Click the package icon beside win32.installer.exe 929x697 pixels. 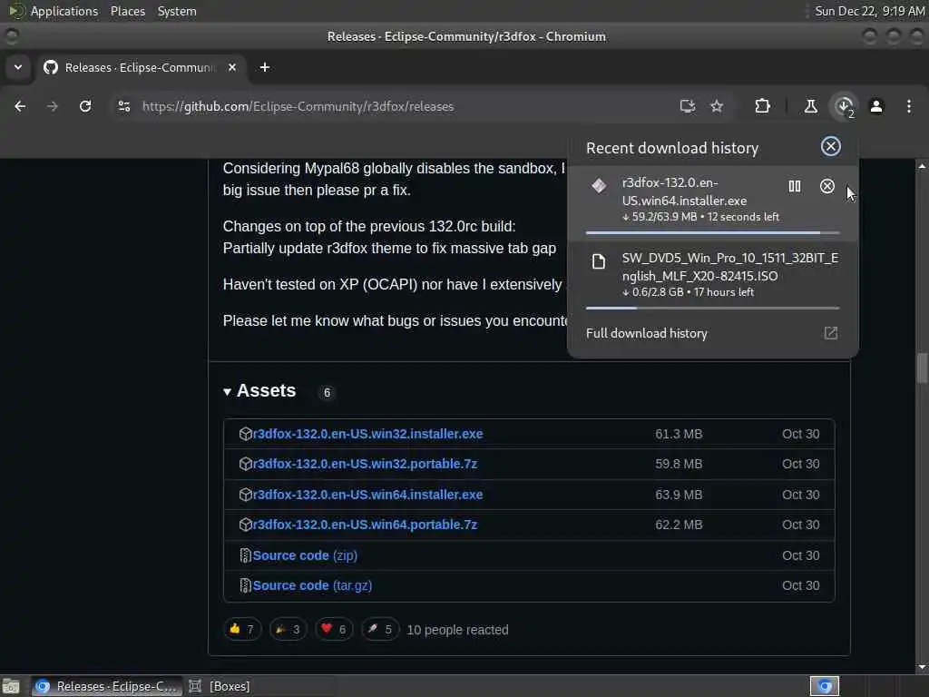click(245, 434)
